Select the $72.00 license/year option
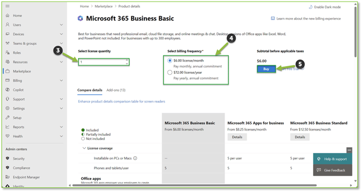This screenshot has height=192, width=362. 170,73
